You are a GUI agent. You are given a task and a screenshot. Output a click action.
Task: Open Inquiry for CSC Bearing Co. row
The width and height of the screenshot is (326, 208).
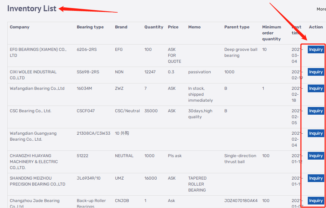pyautogui.click(x=315, y=111)
